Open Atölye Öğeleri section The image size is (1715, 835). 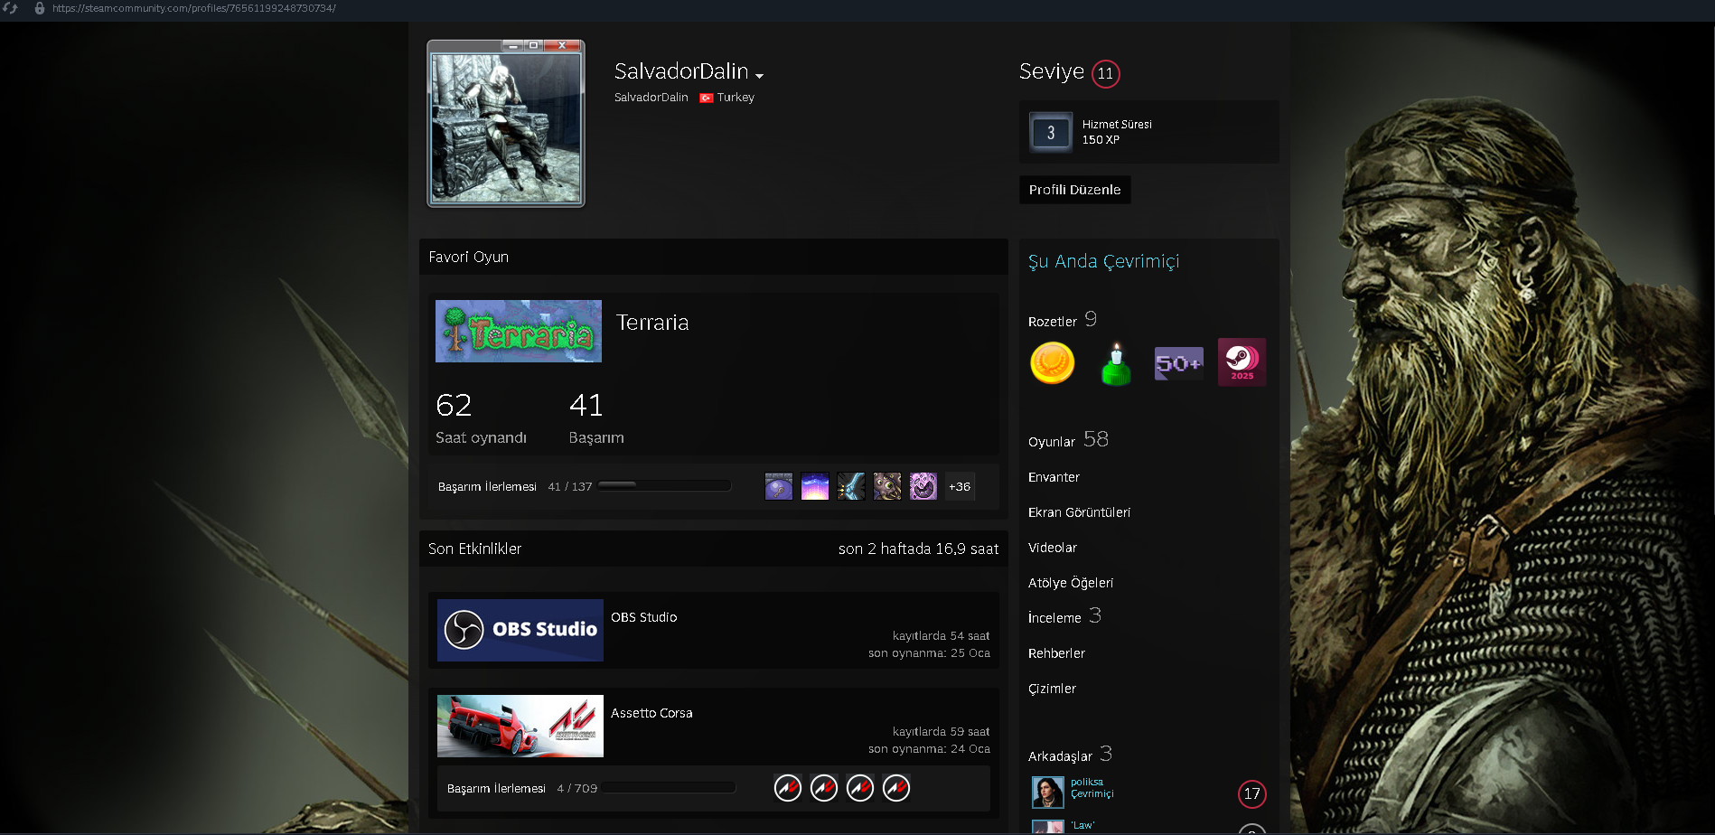coord(1071,583)
